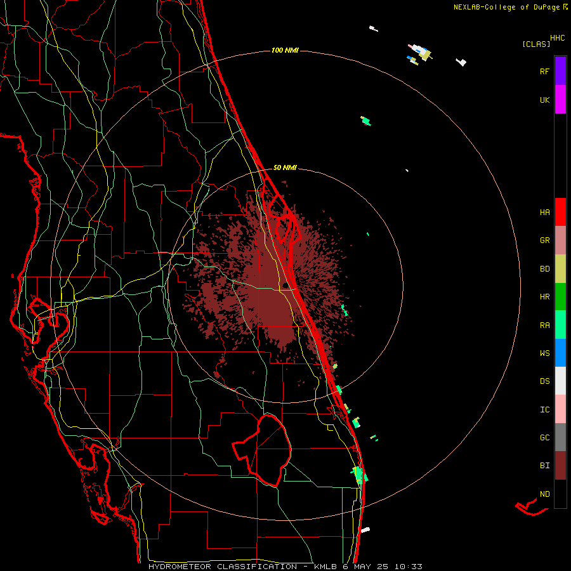Click the IC light-pink legend swatch
Screen dimensions: 571x571
(x=560, y=409)
